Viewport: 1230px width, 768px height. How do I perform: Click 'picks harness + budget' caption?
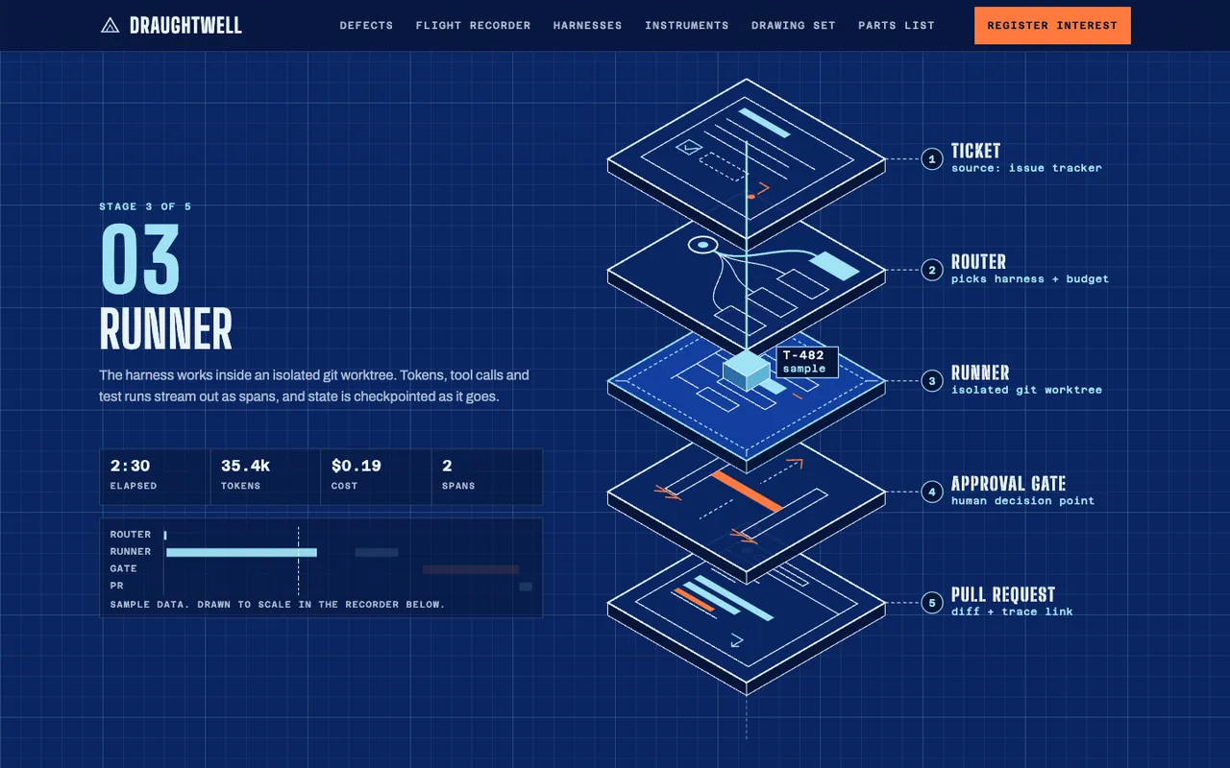[x=1030, y=279]
